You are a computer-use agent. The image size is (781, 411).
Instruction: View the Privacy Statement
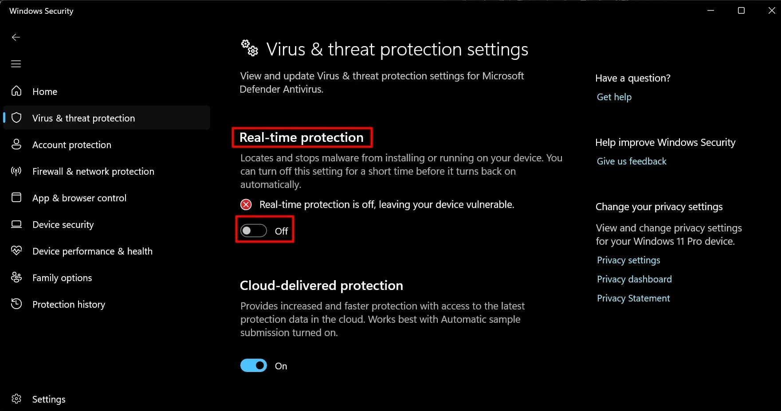[633, 298]
